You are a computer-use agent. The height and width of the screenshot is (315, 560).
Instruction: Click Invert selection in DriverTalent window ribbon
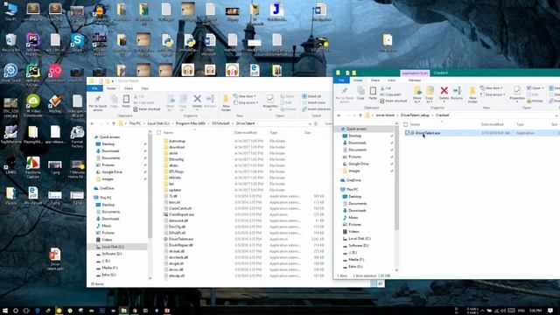click(x=317, y=109)
